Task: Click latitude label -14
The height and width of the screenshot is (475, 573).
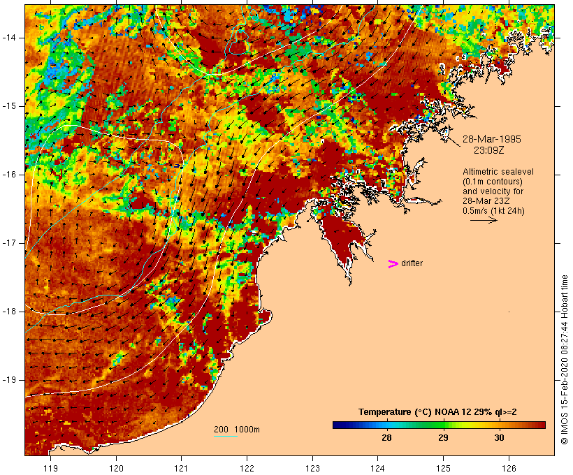Action: (9, 38)
